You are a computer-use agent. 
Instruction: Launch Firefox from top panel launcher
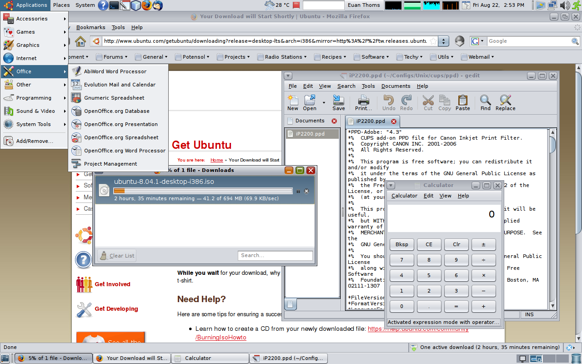point(146,5)
